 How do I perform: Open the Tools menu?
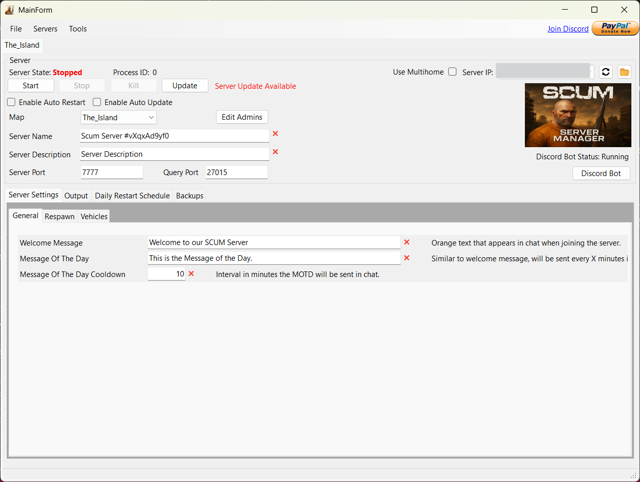pyautogui.click(x=78, y=29)
